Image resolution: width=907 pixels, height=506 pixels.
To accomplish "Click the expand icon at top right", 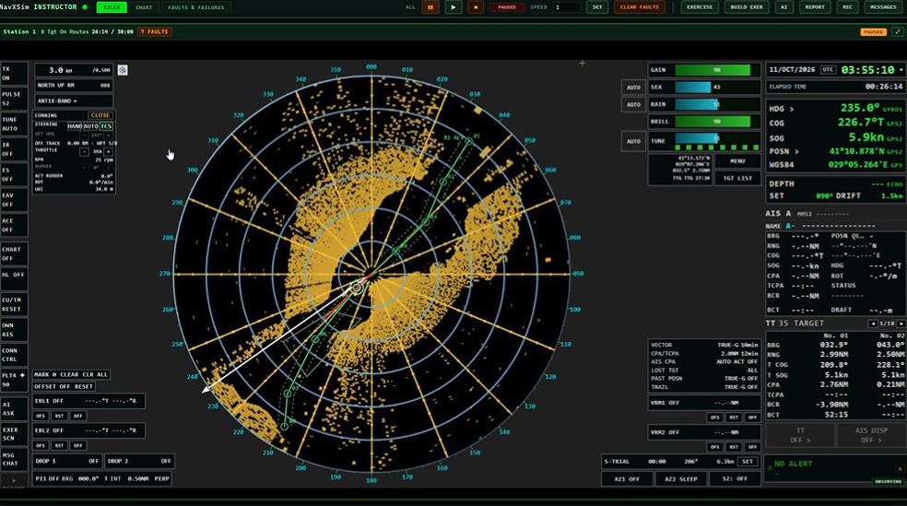I will [x=898, y=32].
